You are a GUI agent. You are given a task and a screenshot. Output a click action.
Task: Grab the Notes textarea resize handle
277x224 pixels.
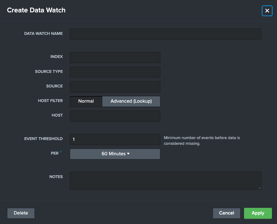click(260, 188)
